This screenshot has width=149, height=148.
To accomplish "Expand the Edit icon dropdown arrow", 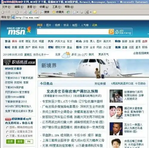I will [91, 12].
